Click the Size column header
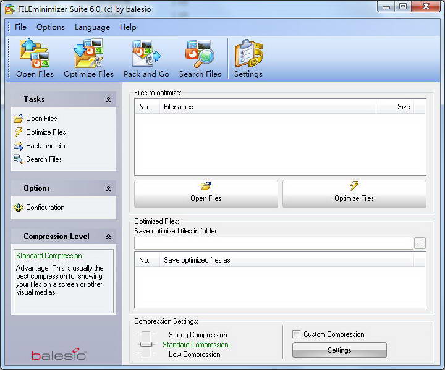The height and width of the screenshot is (370, 445). [x=395, y=107]
